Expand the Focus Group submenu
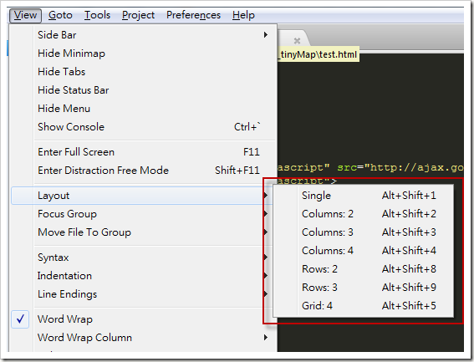Screen dimensions: 474x362 coord(142,214)
